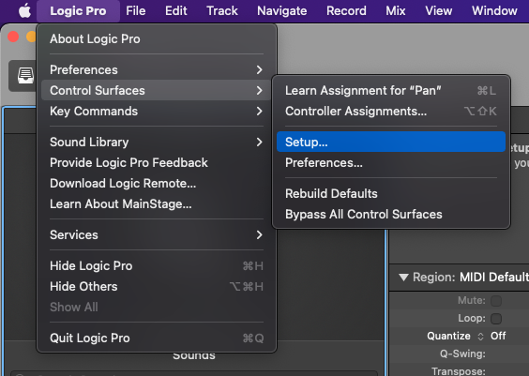Image resolution: width=529 pixels, height=376 pixels.
Task: Open the Logic Pro menu bar item
Action: tap(78, 11)
